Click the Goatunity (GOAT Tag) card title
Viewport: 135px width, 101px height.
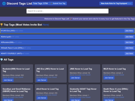(83, 90)
